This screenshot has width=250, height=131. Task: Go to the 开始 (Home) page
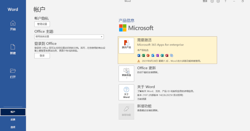tap(13, 25)
